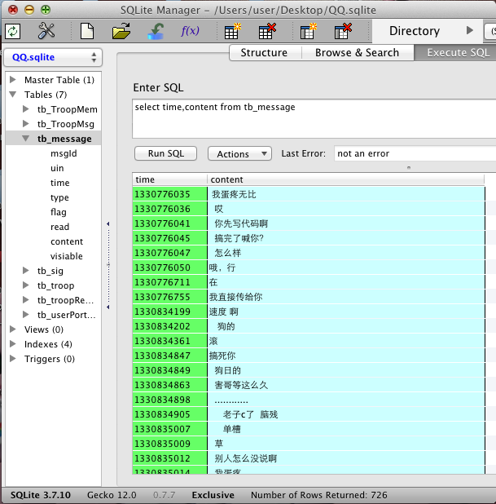
Task: Select the tb_message table label
Action: point(64,139)
